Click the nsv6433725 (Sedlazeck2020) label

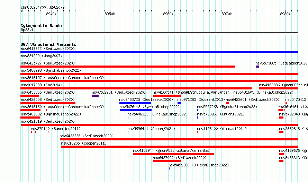tap(146, 99)
